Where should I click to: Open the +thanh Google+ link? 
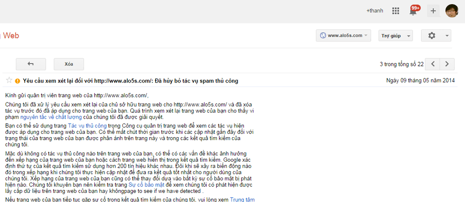click(374, 11)
